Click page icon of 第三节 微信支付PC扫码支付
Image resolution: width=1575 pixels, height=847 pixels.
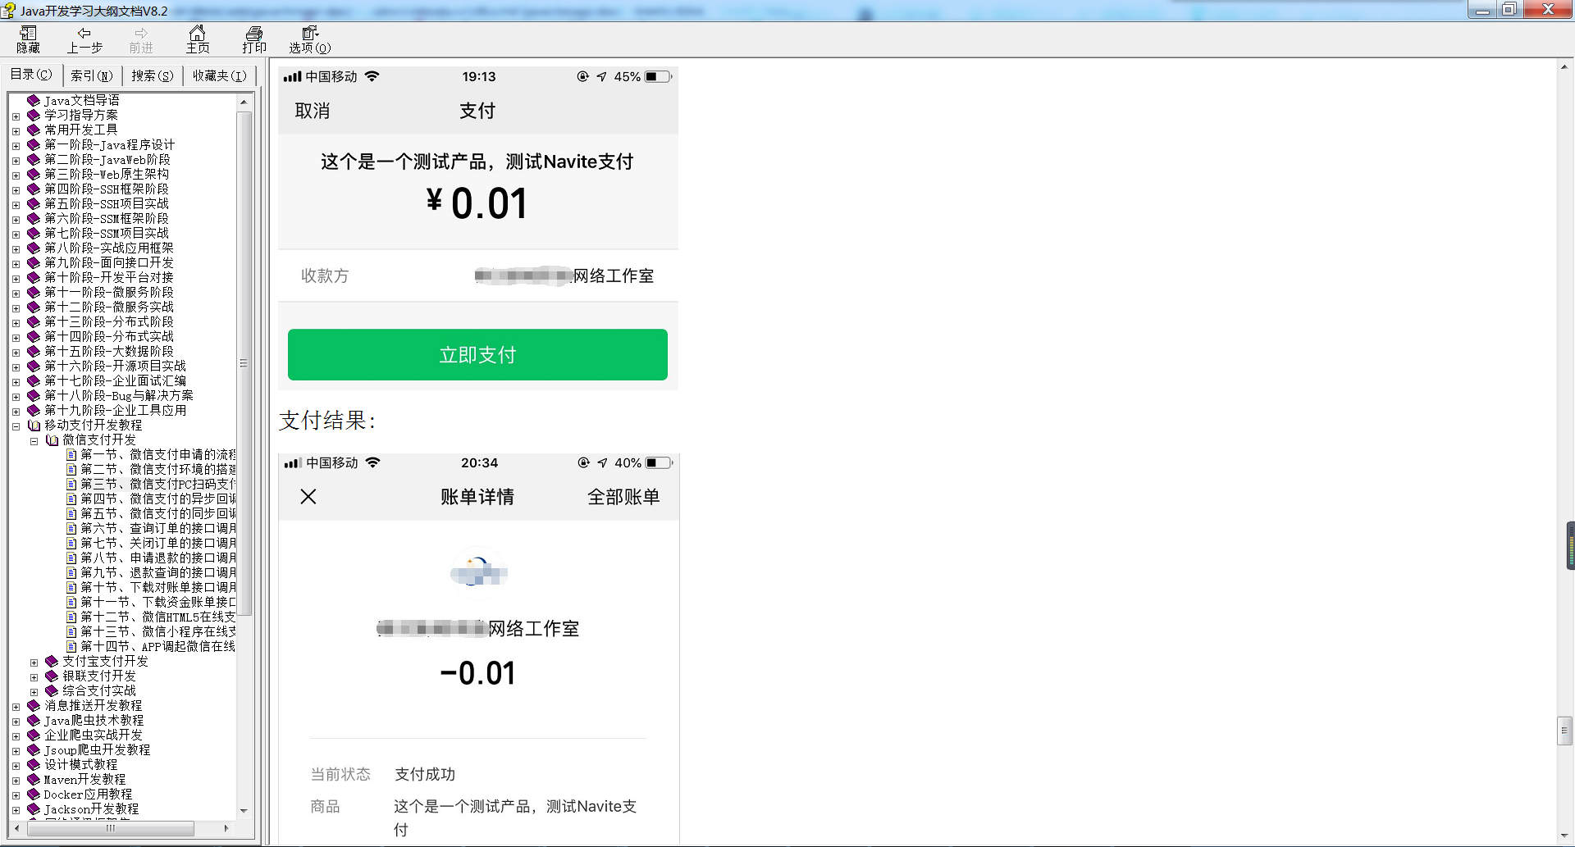coord(71,484)
